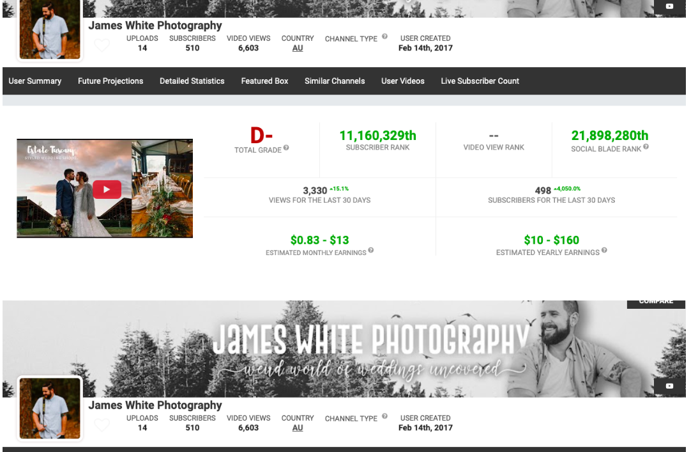
Task: Click the YouTube icon on the tree banner
Action: (x=669, y=386)
